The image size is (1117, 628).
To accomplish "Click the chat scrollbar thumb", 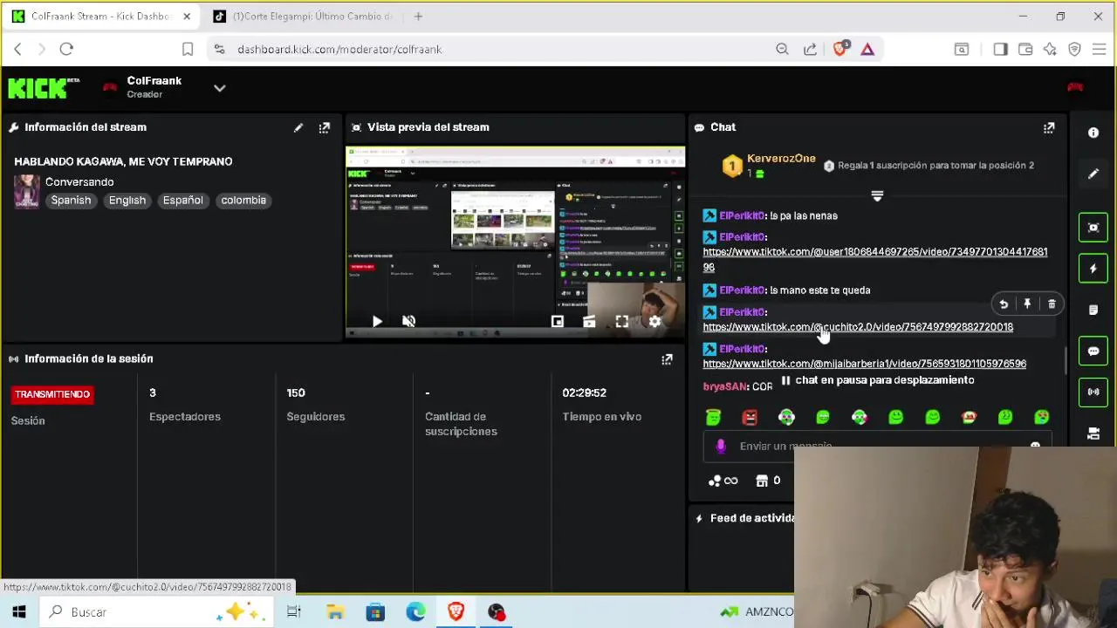I will pyautogui.click(x=1065, y=359).
